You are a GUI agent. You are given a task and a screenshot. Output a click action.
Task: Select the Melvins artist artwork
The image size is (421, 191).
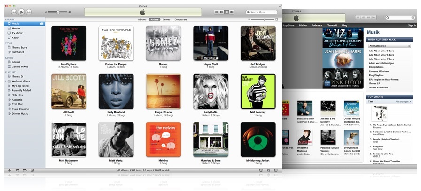[x=163, y=140]
